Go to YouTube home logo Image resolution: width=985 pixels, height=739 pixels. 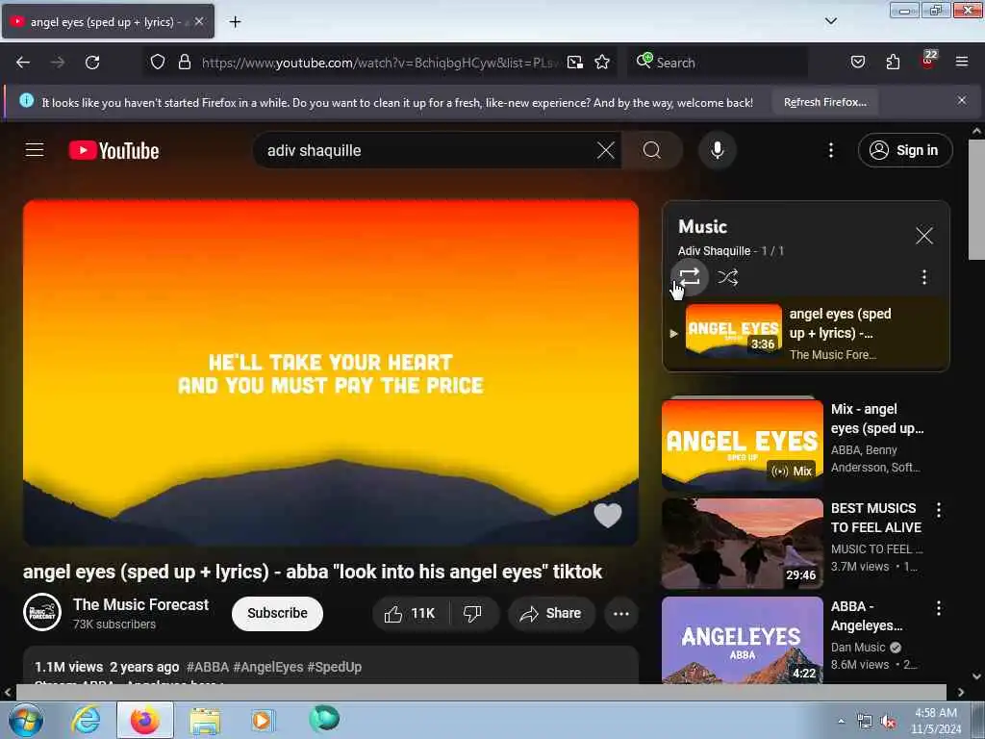114,150
